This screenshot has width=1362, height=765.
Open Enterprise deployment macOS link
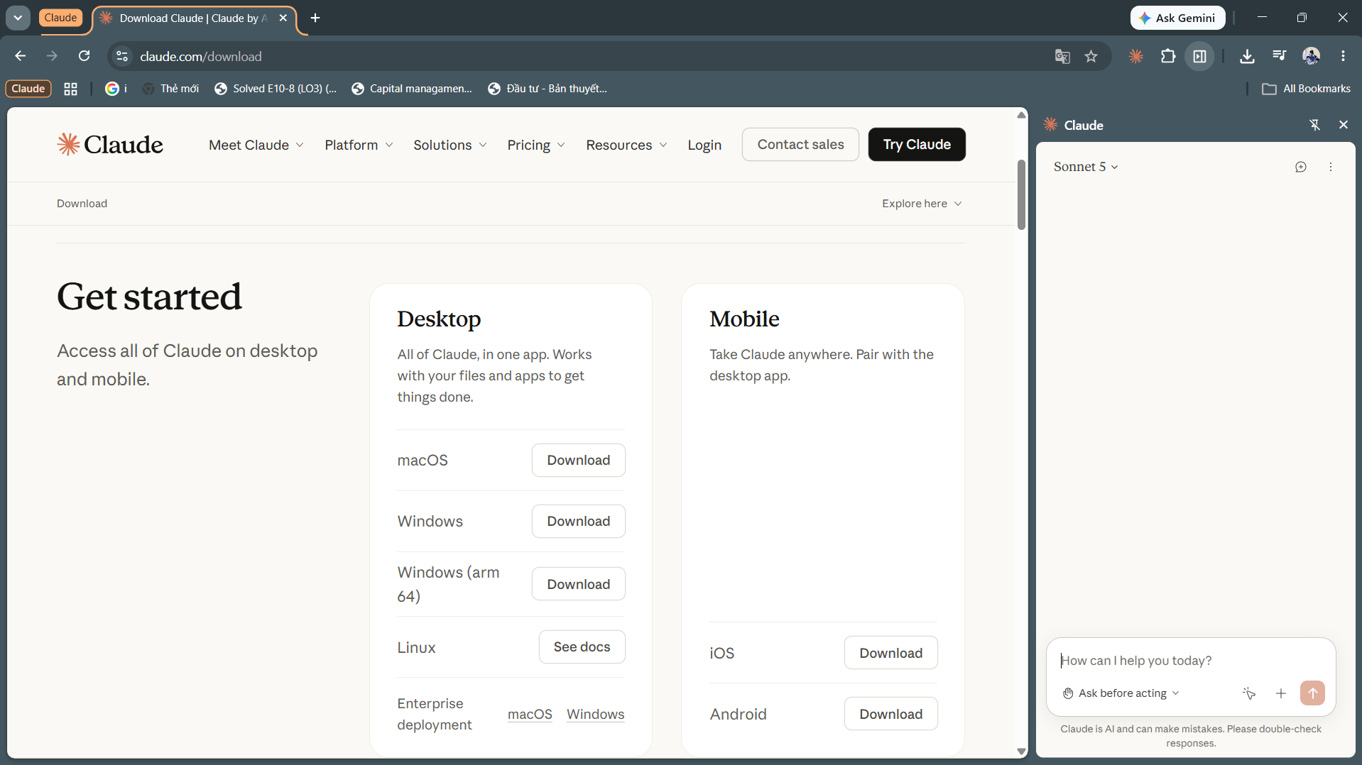tap(530, 715)
